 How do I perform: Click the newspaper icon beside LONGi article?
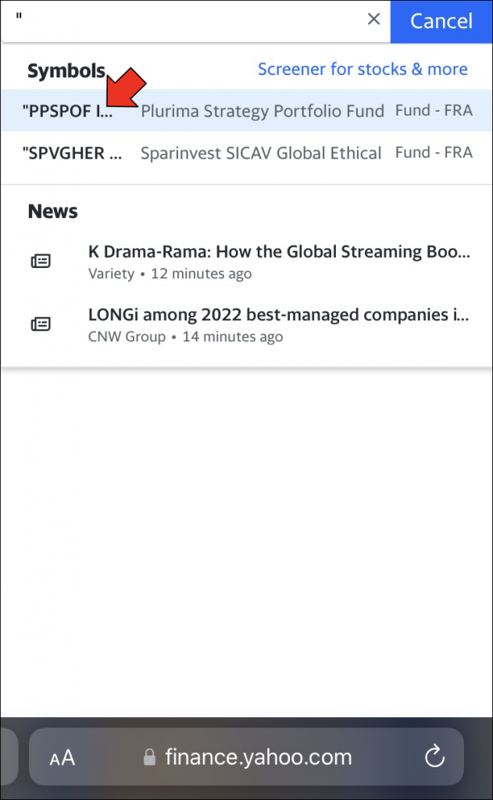point(42,323)
